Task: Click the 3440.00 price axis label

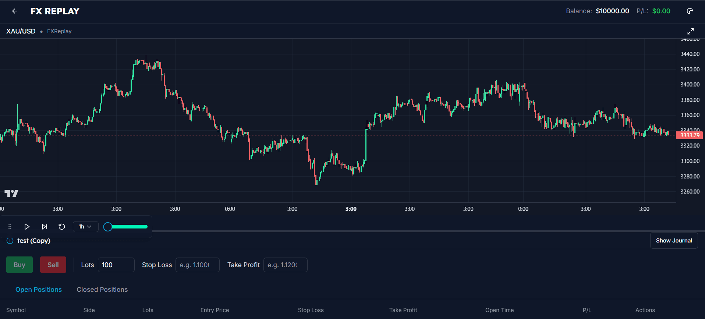Action: click(690, 54)
